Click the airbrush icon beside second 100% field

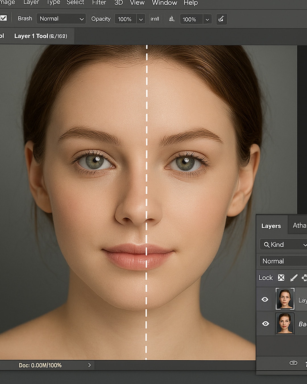pos(171,19)
